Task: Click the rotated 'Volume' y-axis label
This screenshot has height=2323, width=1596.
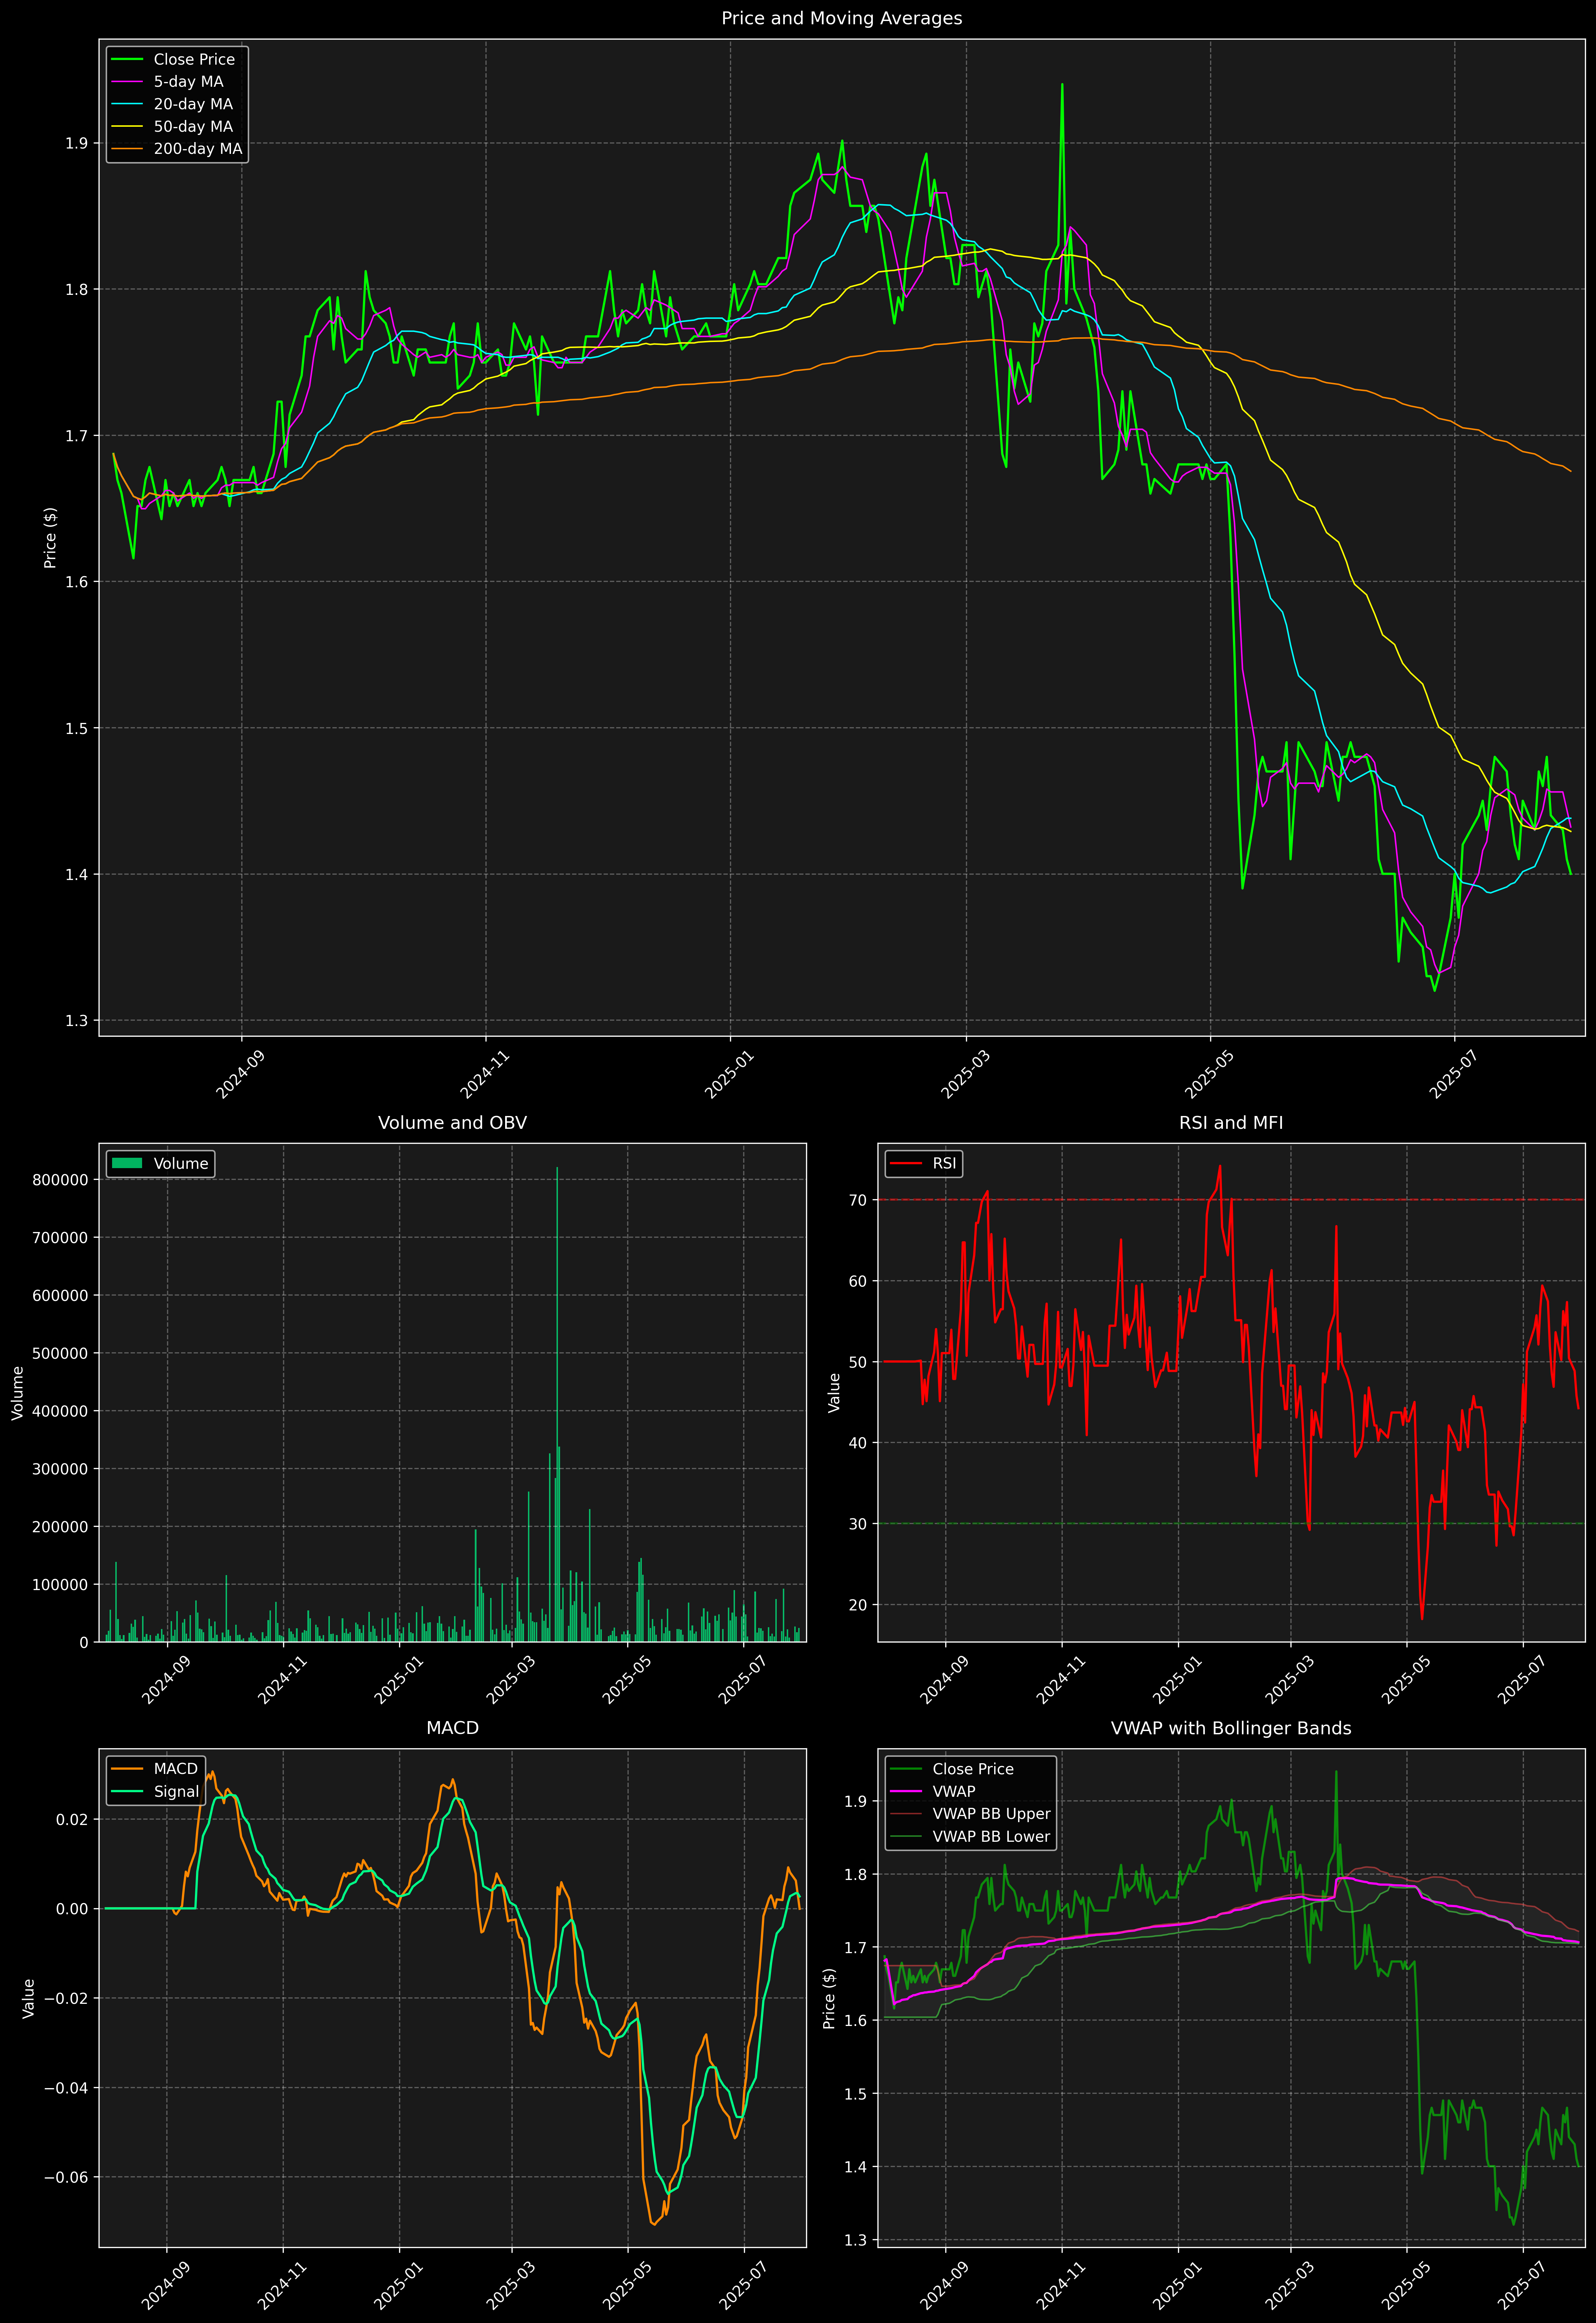Action: click(17, 1393)
